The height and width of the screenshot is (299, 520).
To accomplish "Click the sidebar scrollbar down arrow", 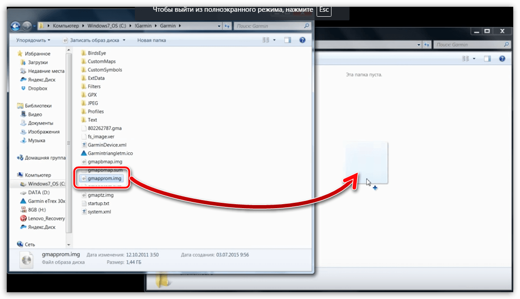I will 69,245.
